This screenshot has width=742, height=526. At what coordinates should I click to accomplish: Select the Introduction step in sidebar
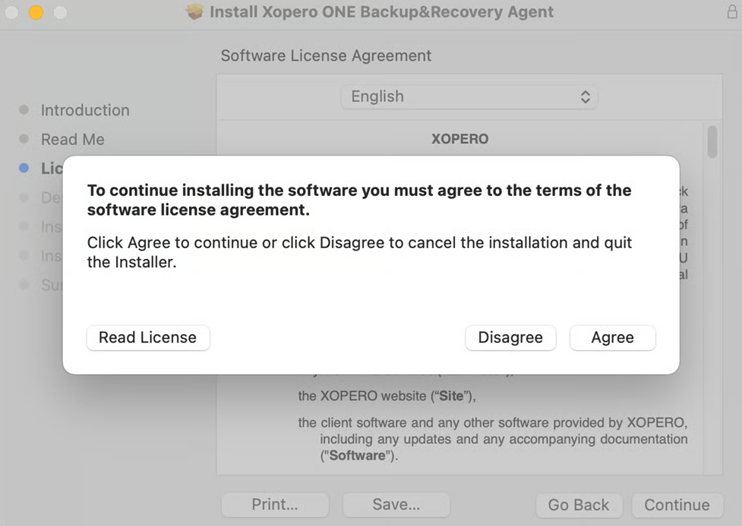[84, 110]
